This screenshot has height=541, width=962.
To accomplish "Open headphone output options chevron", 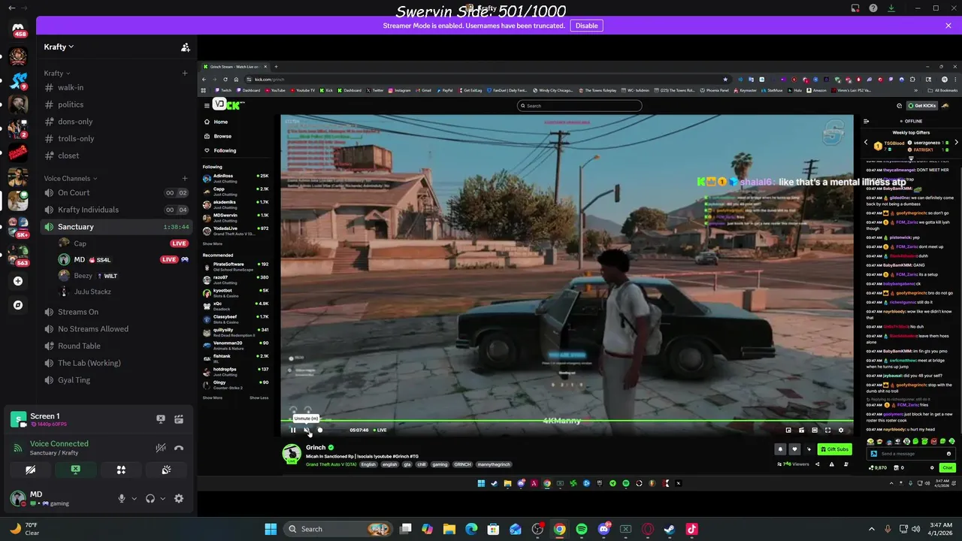I will pos(162,498).
